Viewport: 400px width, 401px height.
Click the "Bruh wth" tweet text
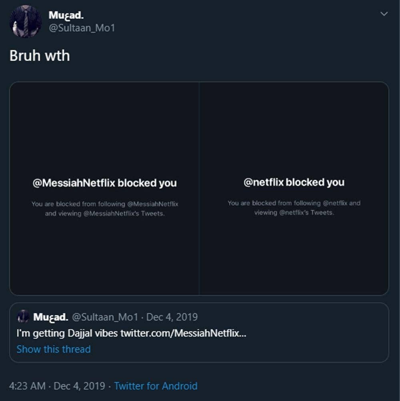coord(40,56)
